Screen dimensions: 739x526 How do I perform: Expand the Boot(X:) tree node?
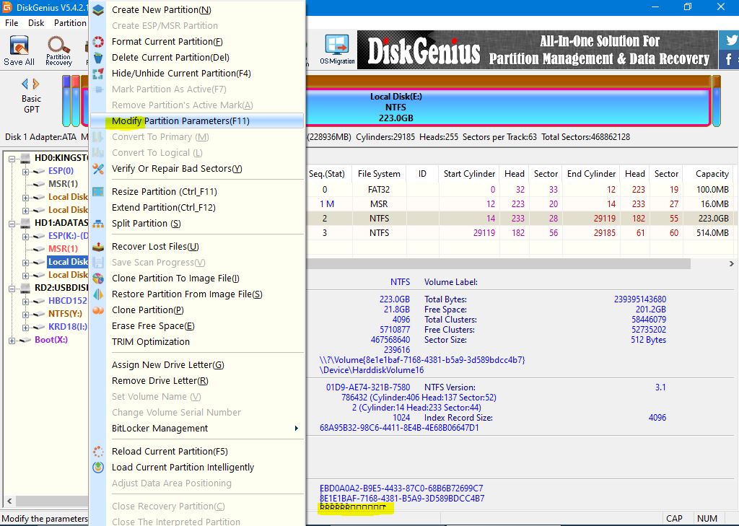[13, 340]
